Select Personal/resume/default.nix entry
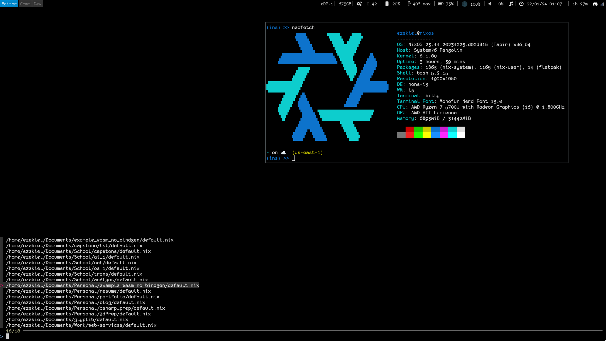The width and height of the screenshot is (606, 341). (78, 291)
